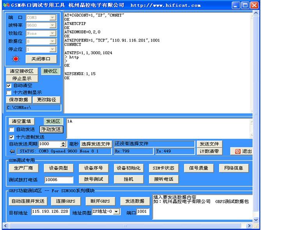Click the small icon left of STATUS bar
Screen dimensions: 281x230
pos(12,151)
